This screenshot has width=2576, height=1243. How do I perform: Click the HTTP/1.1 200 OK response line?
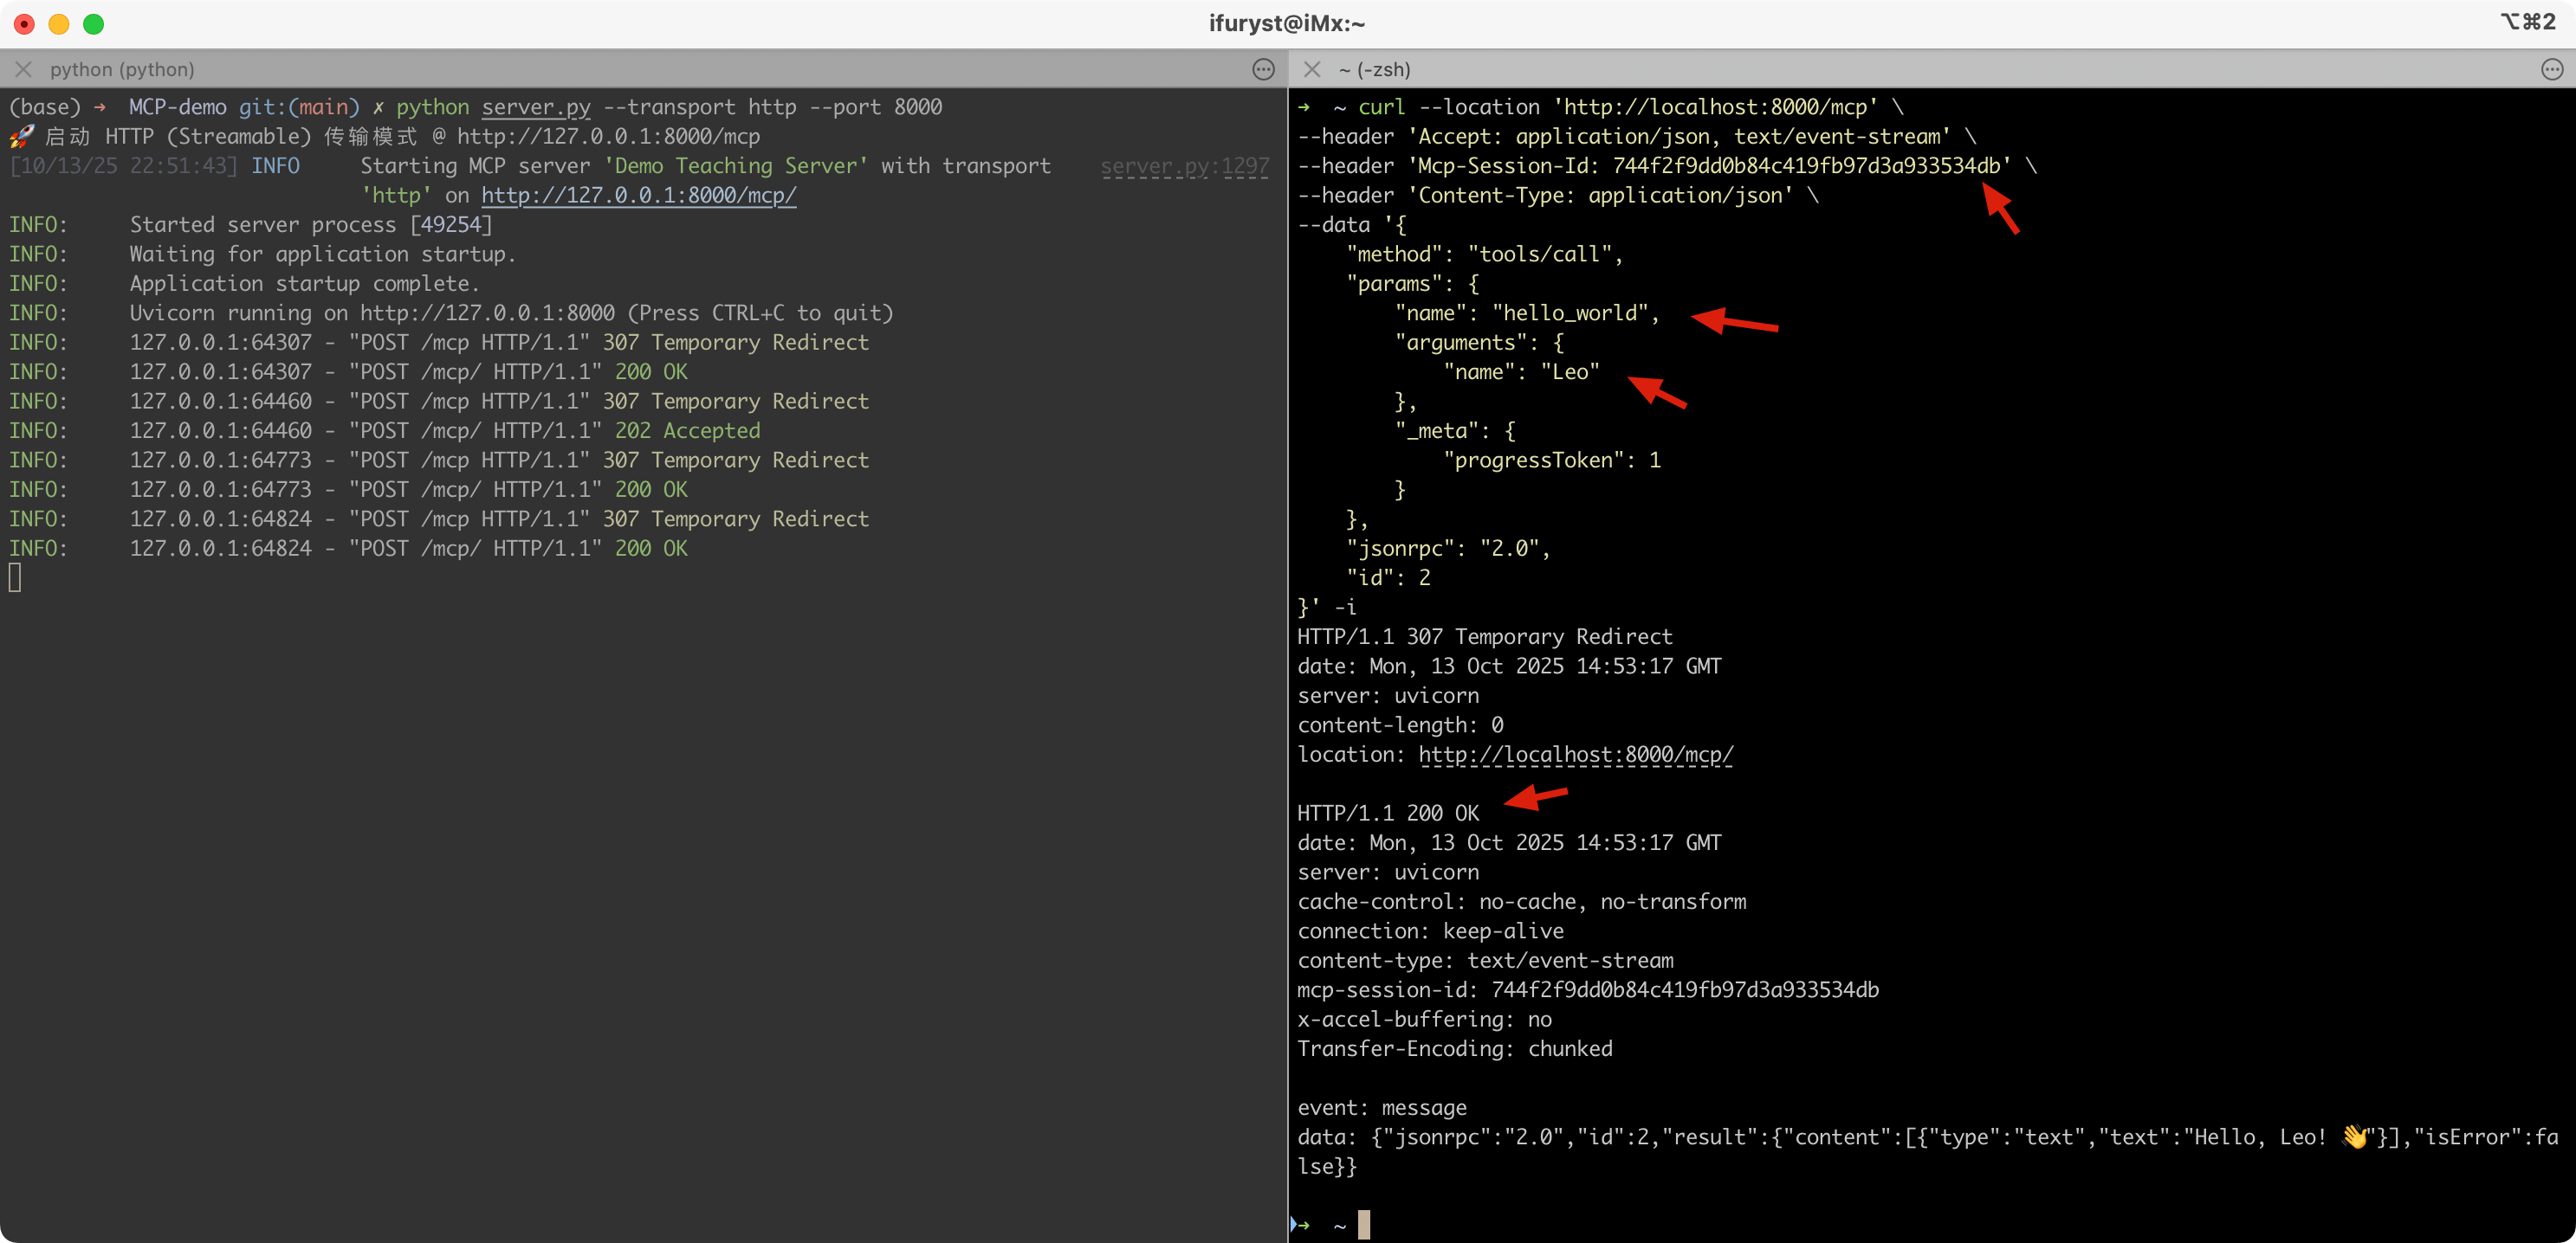click(x=1387, y=814)
